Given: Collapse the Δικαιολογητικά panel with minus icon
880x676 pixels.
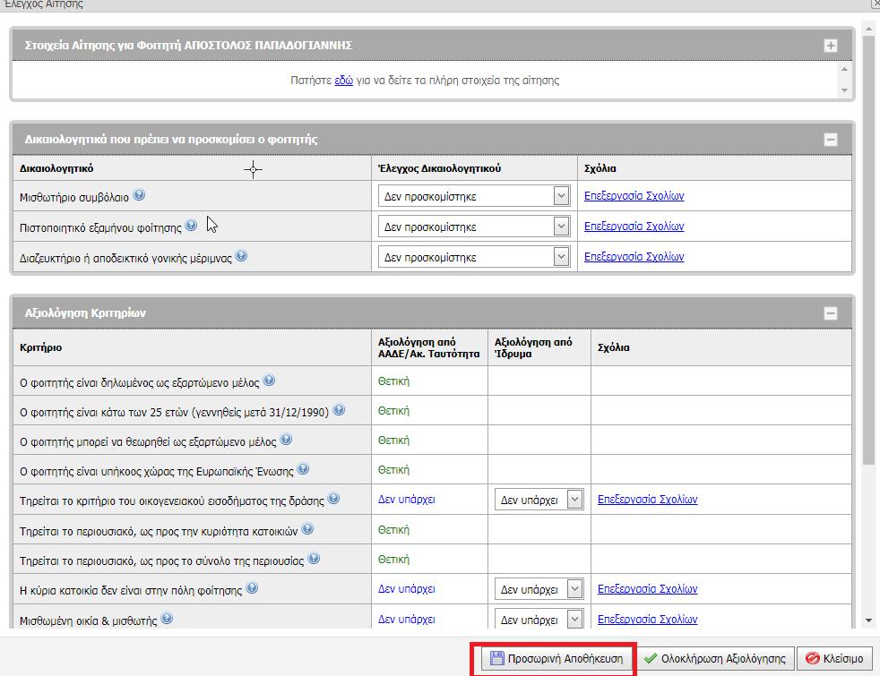Looking at the screenshot, I should tap(831, 140).
